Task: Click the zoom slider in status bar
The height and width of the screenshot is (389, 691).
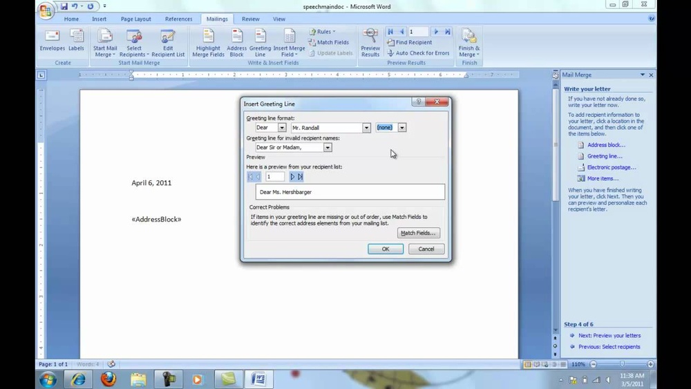Action: (x=621, y=364)
